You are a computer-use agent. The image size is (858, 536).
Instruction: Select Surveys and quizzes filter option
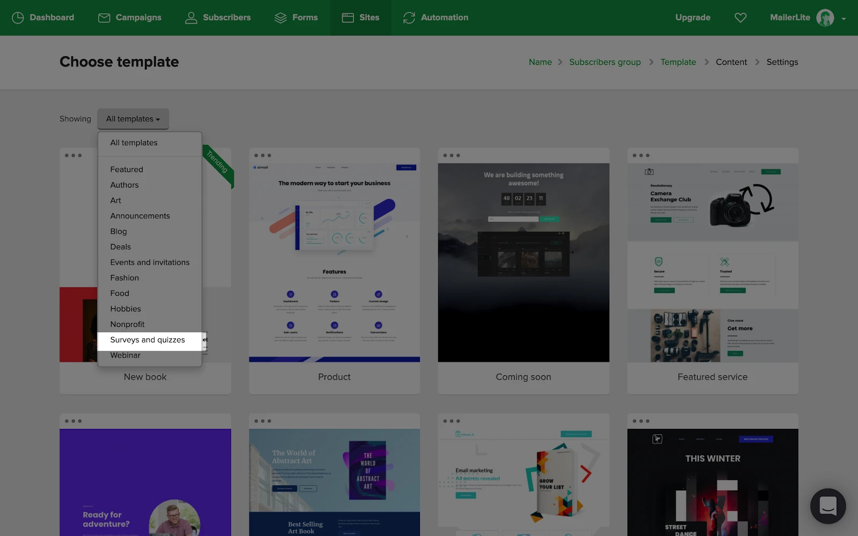[147, 340]
